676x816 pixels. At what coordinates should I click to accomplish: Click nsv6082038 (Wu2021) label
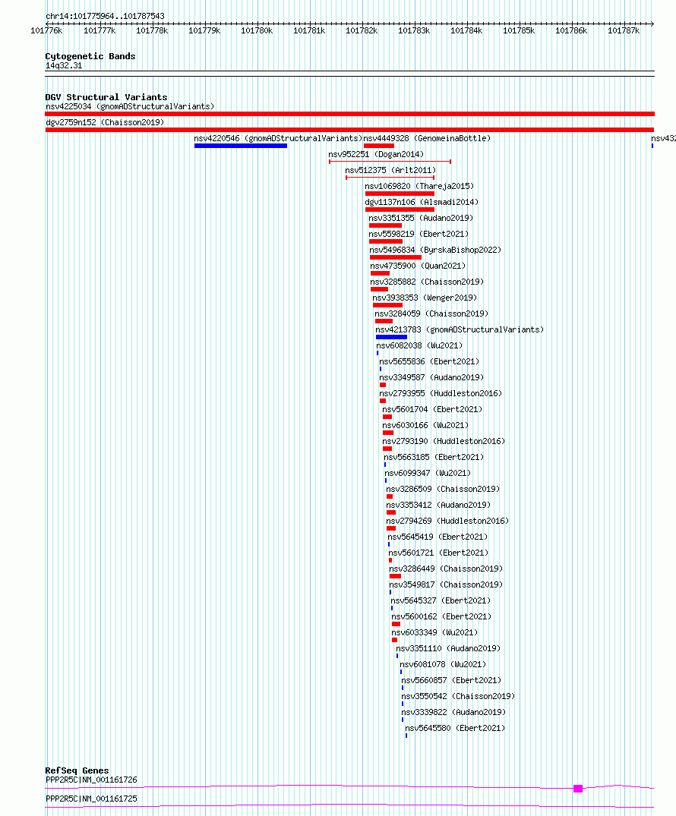tap(419, 345)
